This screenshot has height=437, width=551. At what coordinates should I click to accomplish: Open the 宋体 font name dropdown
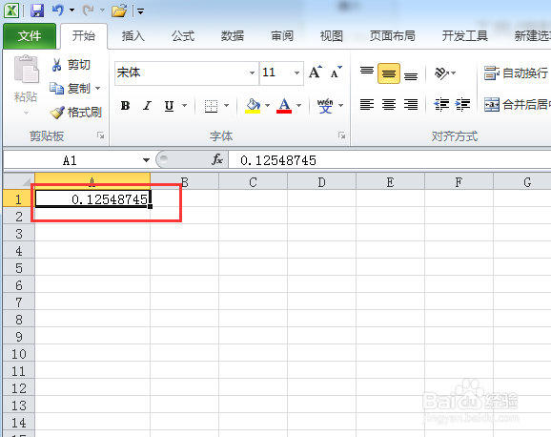coord(252,73)
